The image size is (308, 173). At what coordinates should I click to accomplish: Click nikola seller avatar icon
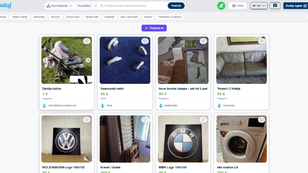coord(103,106)
